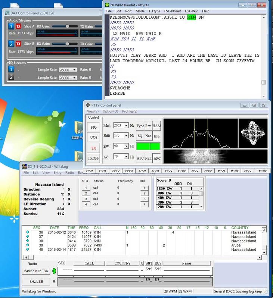Toggle DAX audio stream 2 button
This screenshot has width=273, height=298.
point(11,44)
